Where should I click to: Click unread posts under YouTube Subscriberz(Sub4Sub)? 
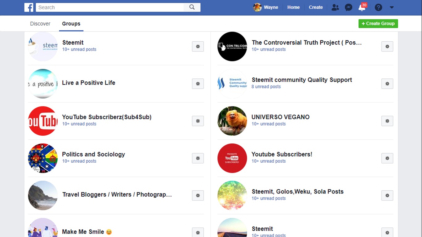79,124
